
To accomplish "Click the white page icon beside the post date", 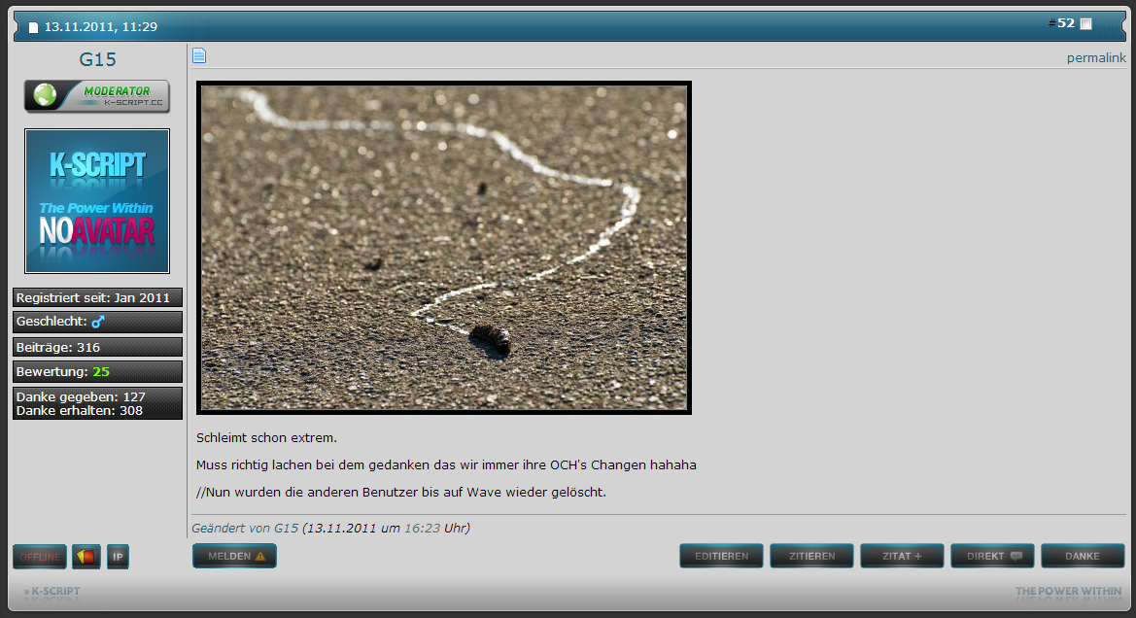I will click(x=33, y=27).
